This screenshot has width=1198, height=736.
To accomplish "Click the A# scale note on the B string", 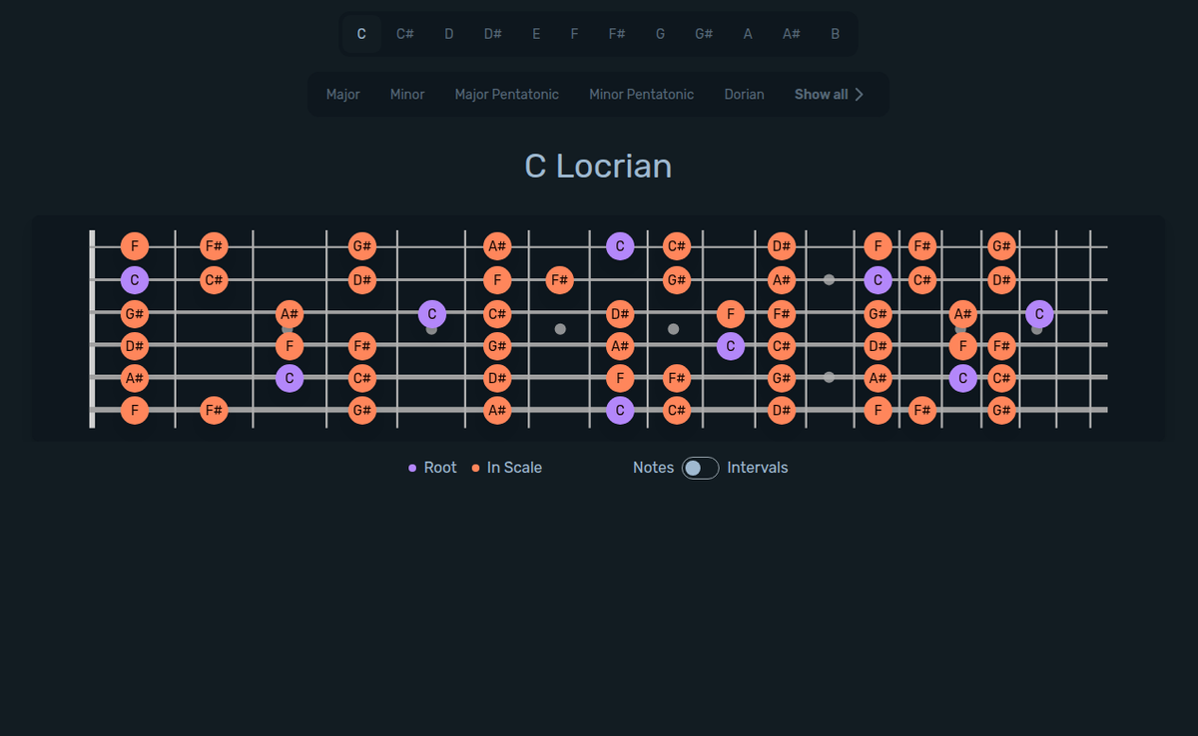I will coord(780,280).
